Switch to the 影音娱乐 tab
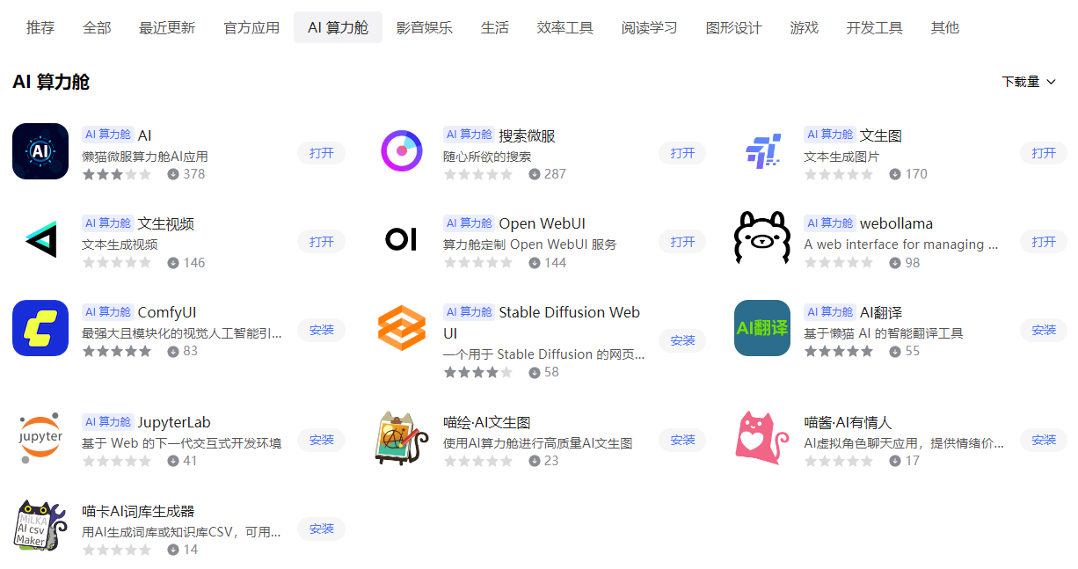1078x569 pixels. point(425,27)
